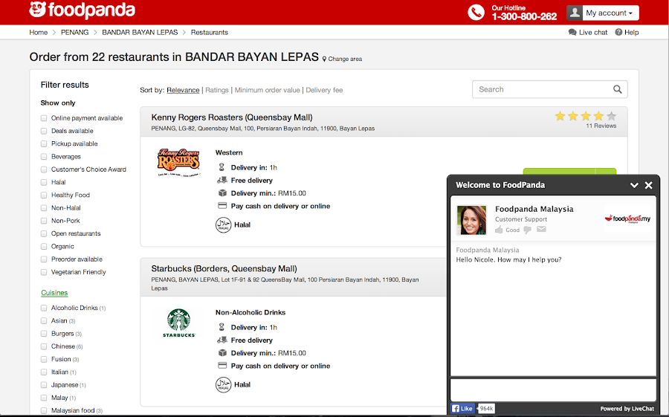Rate chat bad with thumbs down
This screenshot has width=669, height=417.
[527, 230]
